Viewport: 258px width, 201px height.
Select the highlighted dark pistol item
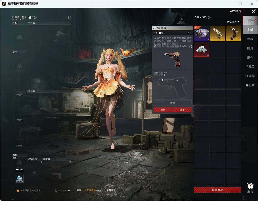pyautogui.click(x=234, y=33)
